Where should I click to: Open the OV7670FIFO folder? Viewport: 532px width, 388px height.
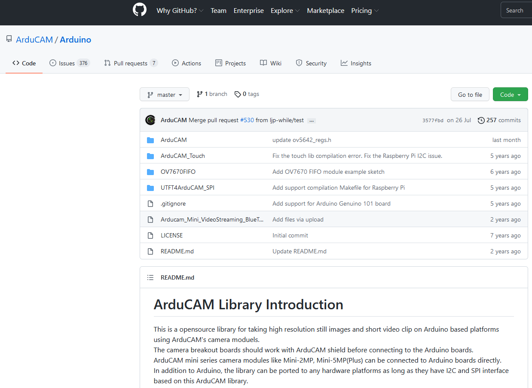178,172
